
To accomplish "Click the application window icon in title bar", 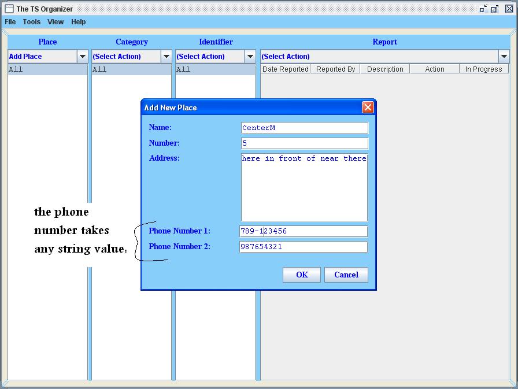I will point(9,9).
